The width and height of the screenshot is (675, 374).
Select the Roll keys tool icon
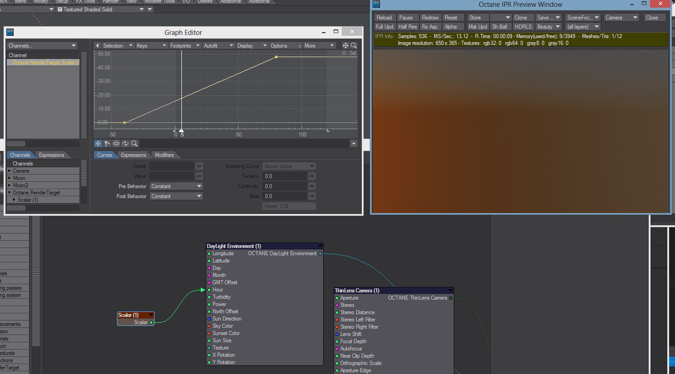coord(125,143)
